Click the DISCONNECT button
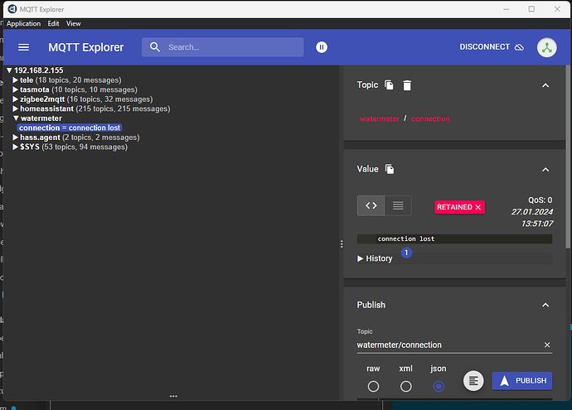Screen dimensions: 572x410 (x=492, y=47)
